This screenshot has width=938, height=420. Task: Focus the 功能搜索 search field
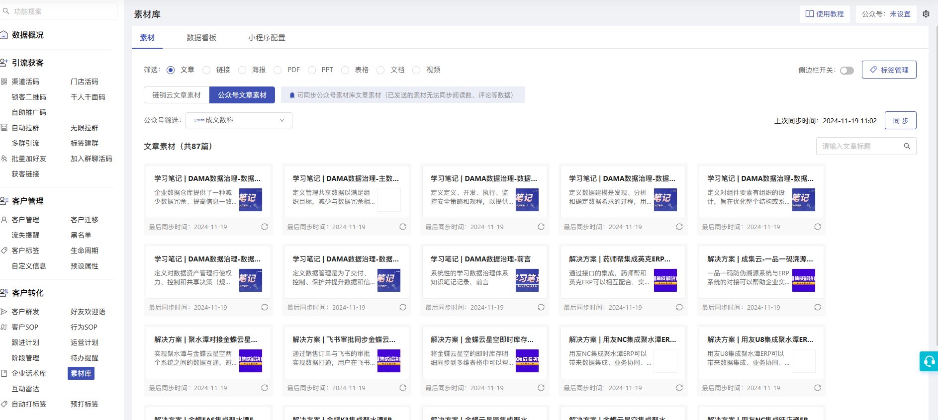tap(59, 11)
